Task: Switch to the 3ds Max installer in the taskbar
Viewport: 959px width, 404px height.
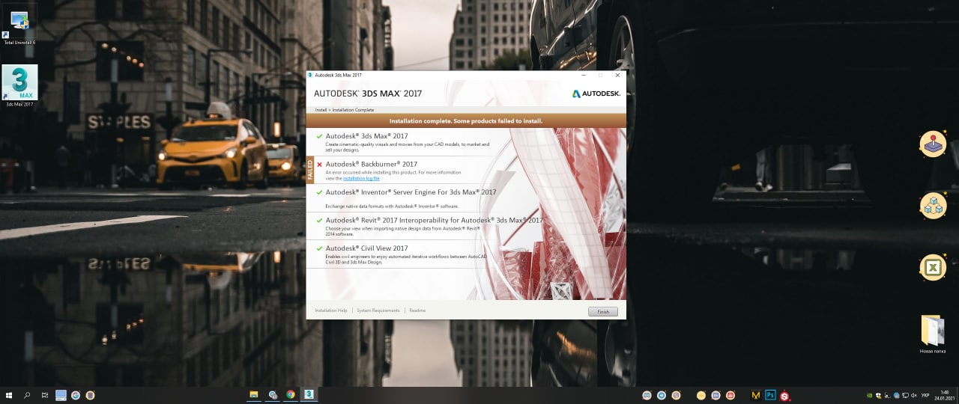Action: (308, 395)
